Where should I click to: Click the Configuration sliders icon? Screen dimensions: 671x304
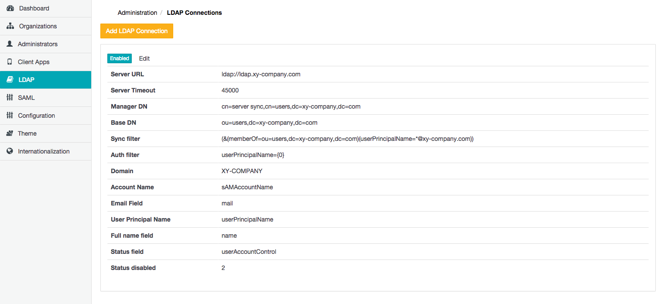(x=10, y=116)
